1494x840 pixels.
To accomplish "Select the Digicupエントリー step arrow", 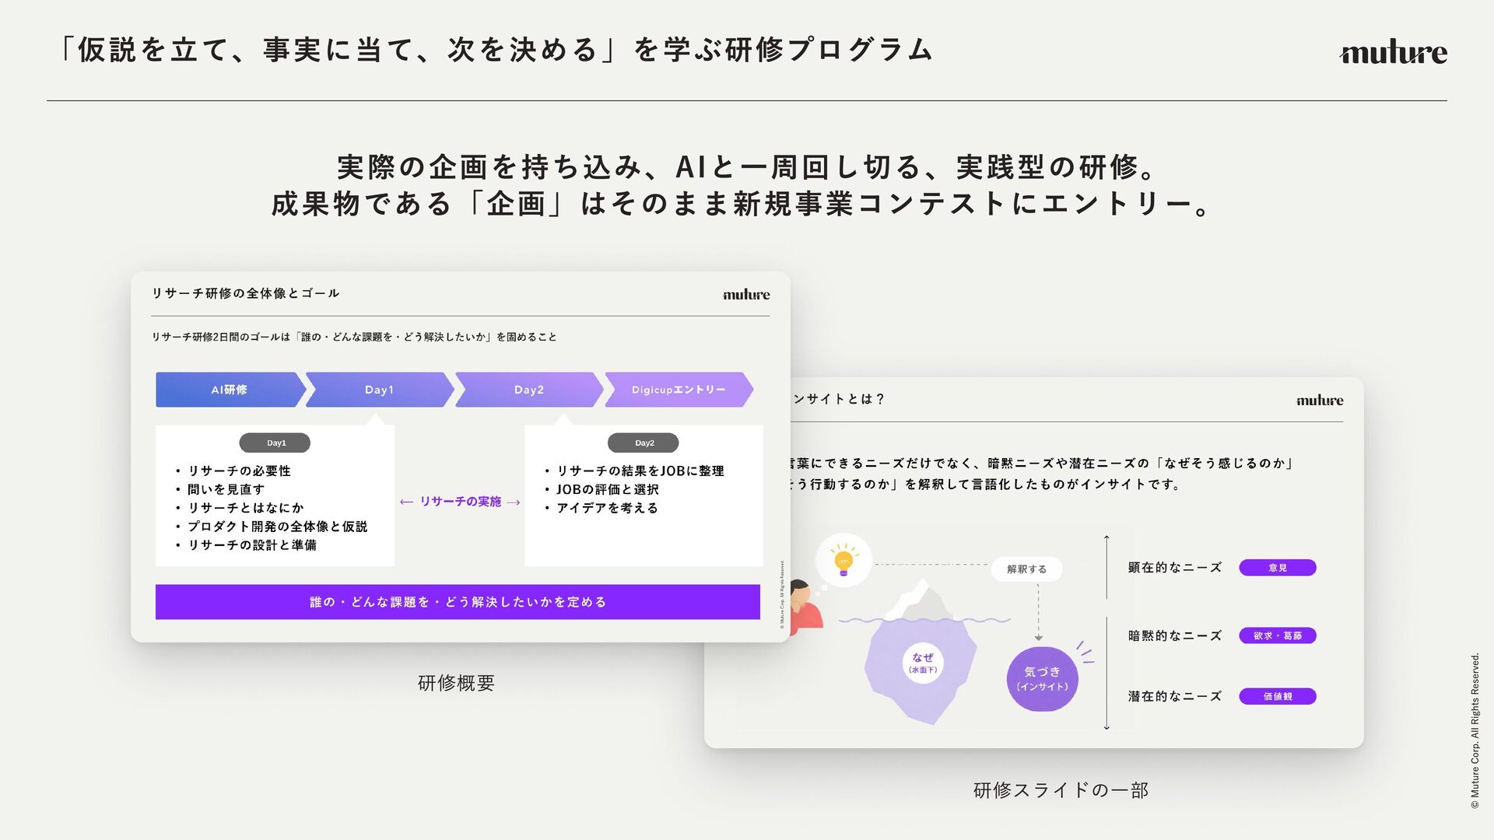I will coord(679,390).
